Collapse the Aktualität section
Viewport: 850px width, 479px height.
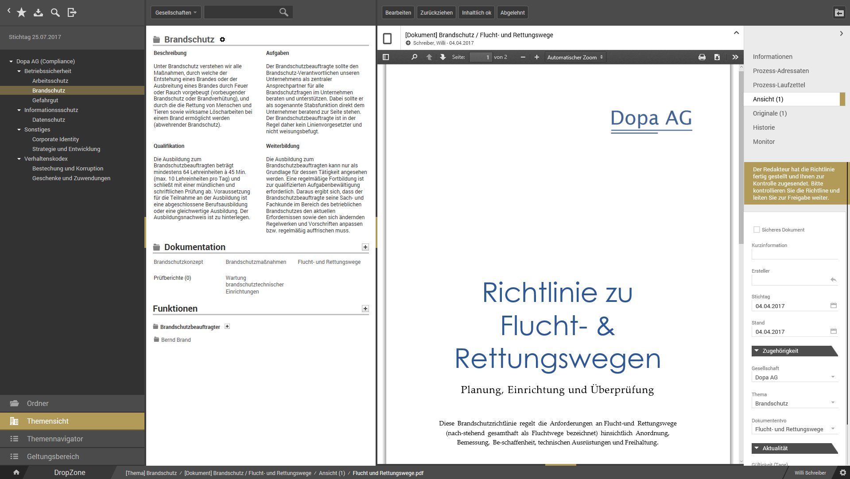pos(795,448)
